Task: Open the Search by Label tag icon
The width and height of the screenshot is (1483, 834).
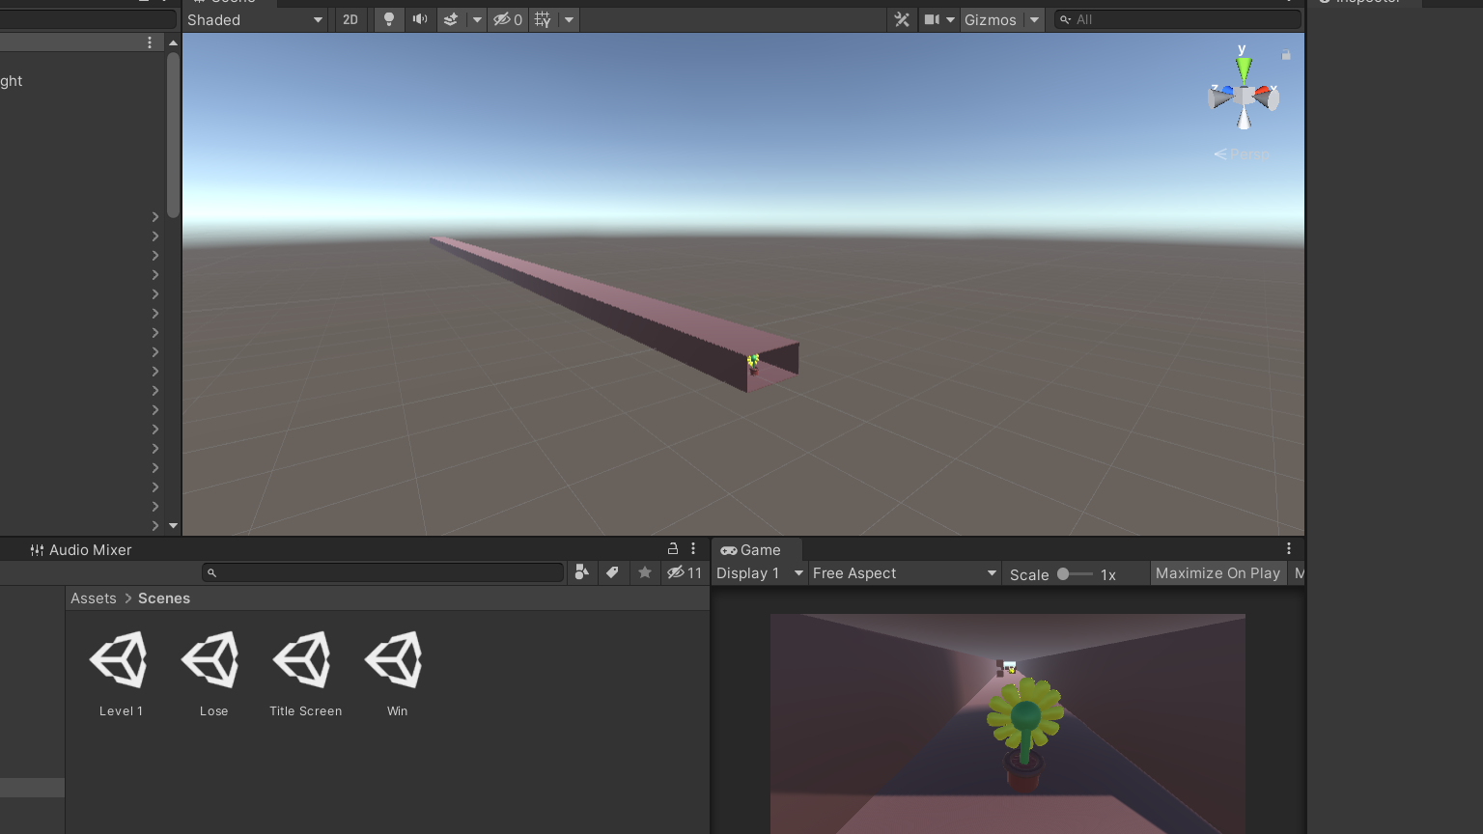Action: click(612, 572)
